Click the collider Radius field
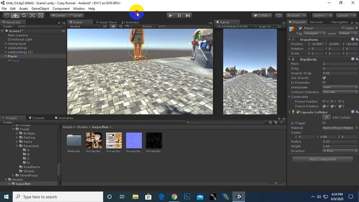Viewport: 359px width, 202px height. click(340, 141)
